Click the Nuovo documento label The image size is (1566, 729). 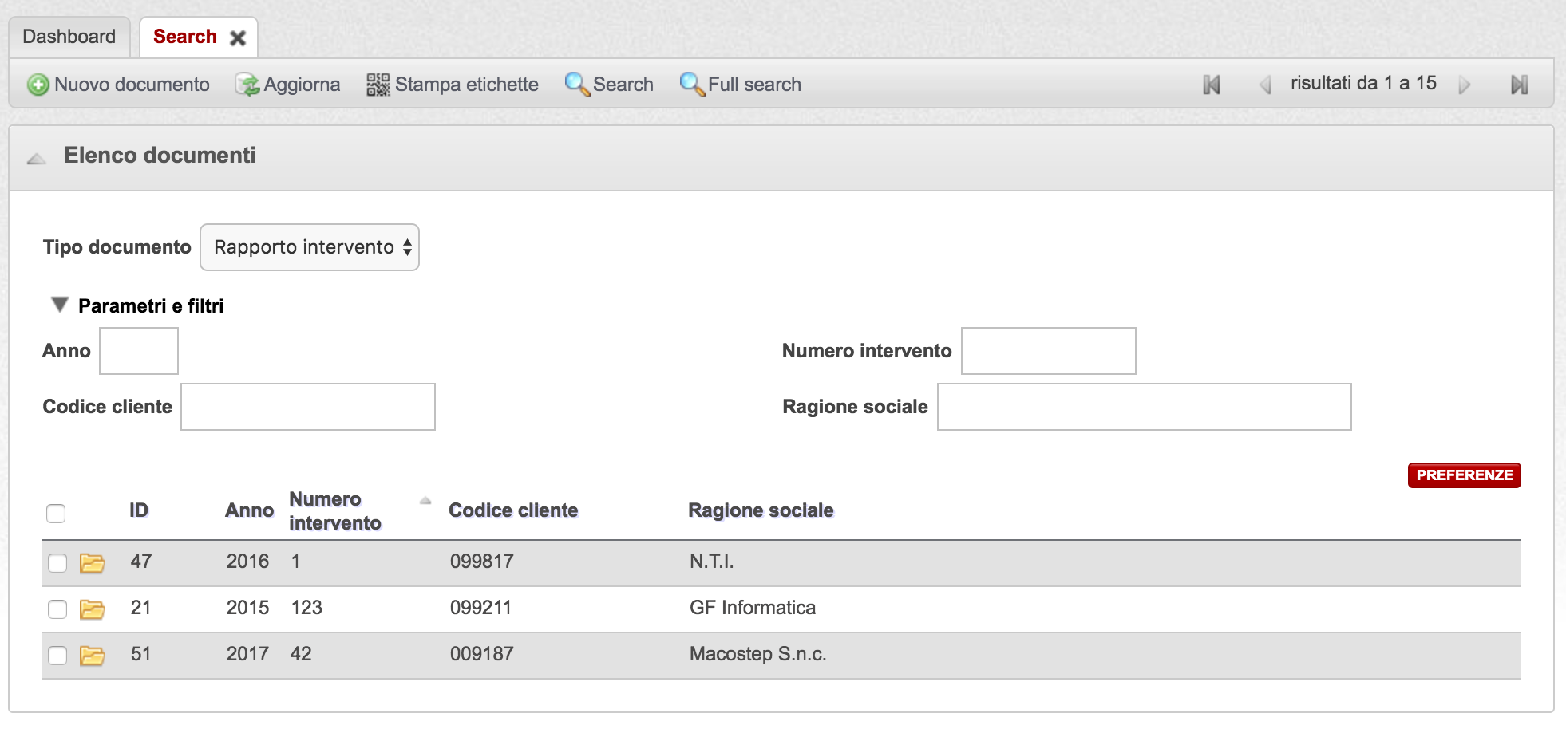132,85
